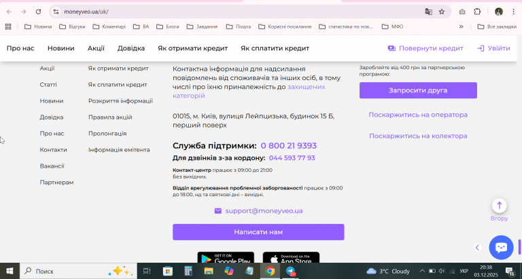Collapse chat widget with the left chevron
Viewport: 522px width, 279px height.
tap(478, 247)
